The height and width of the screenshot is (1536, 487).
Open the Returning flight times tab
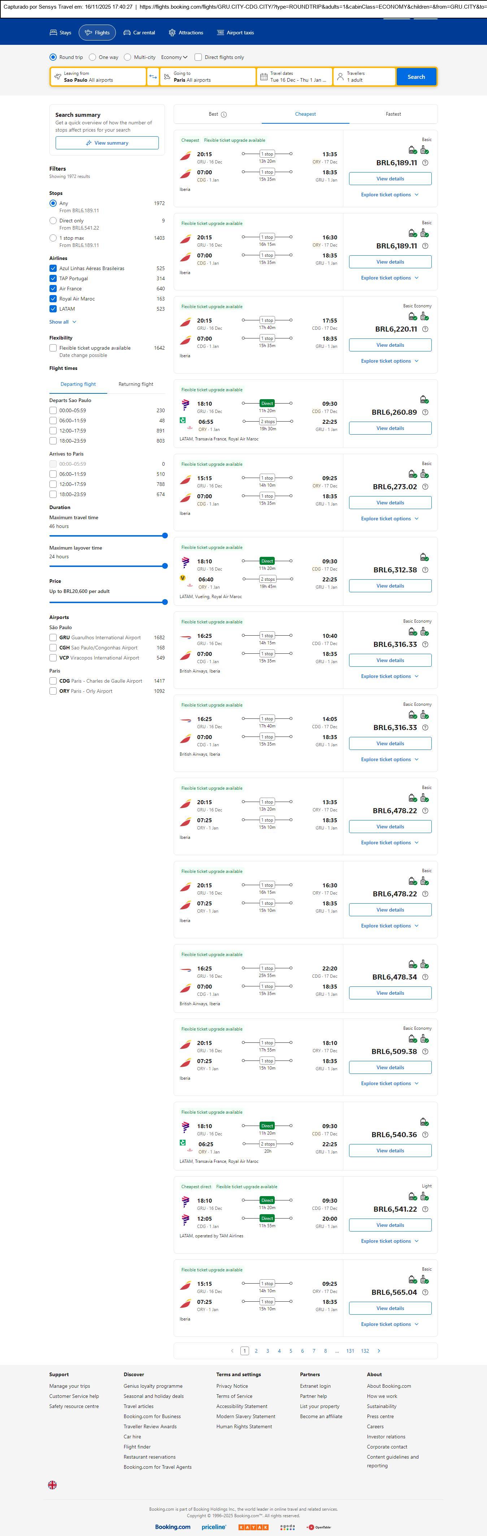click(x=136, y=384)
